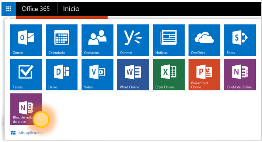This screenshot has width=262, height=142.
Task: Open the Video tile
Action: [x=97, y=74]
